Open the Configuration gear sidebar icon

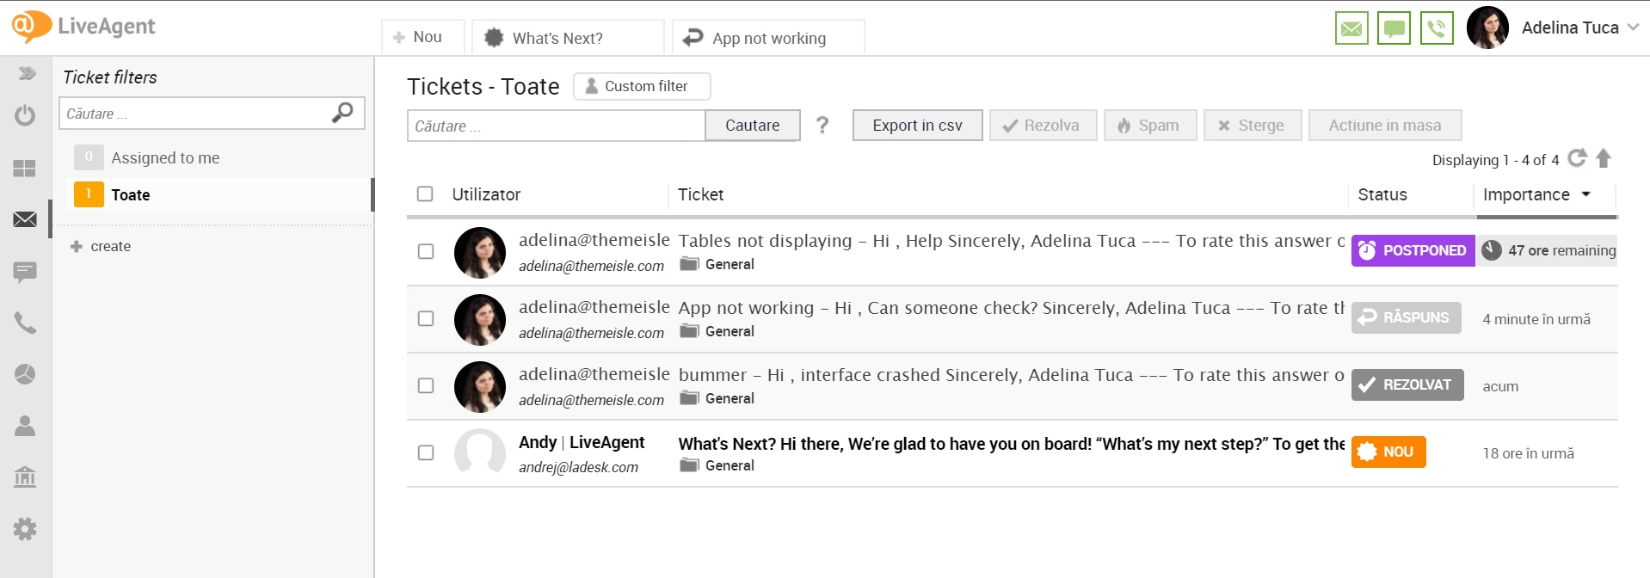25,528
